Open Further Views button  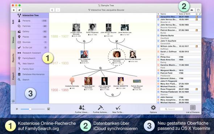coord(82,109)
